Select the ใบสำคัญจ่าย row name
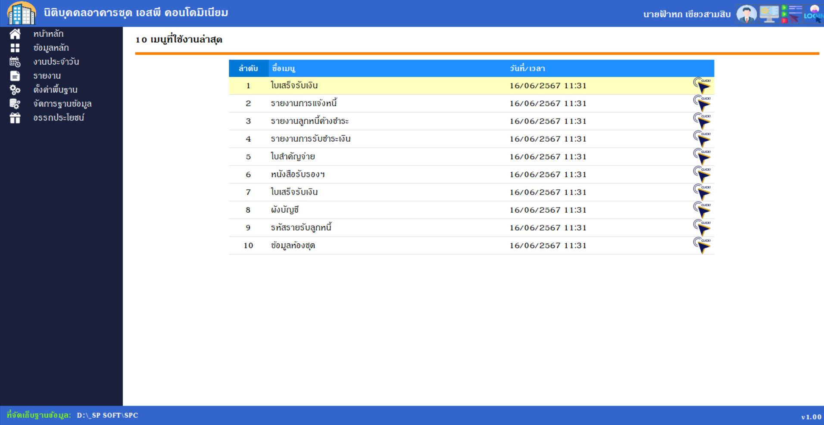 pos(293,157)
